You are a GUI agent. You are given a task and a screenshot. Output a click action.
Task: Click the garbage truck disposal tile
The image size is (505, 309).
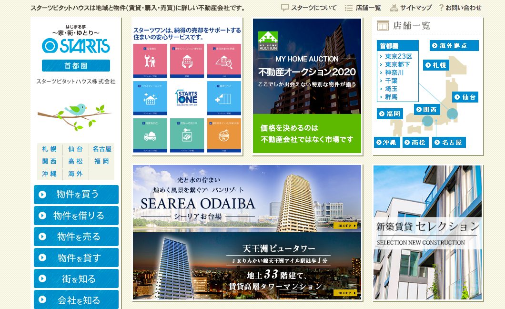coord(150,135)
